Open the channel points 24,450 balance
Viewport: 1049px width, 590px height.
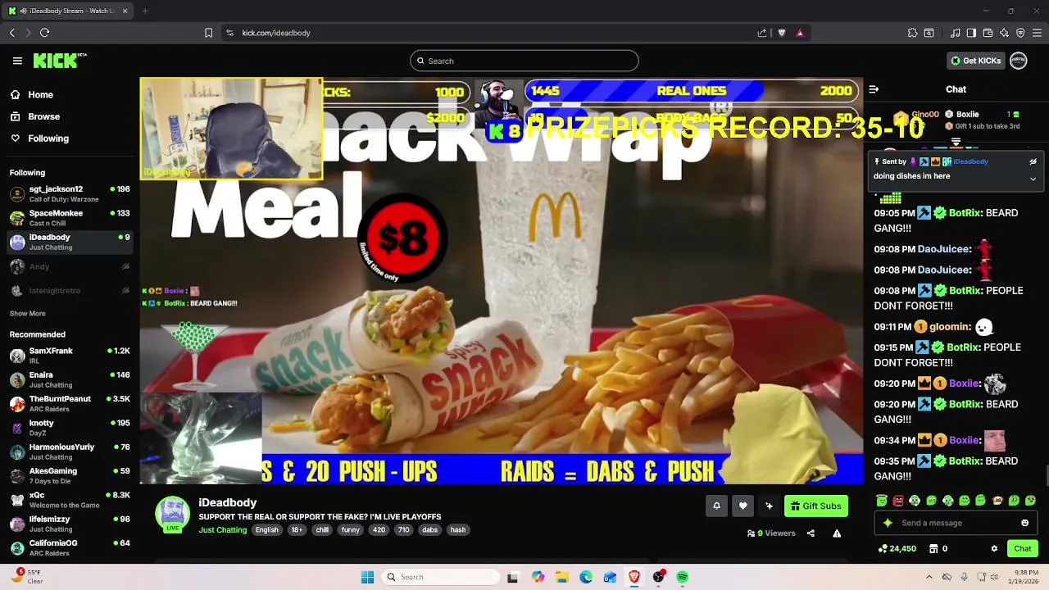point(897,548)
